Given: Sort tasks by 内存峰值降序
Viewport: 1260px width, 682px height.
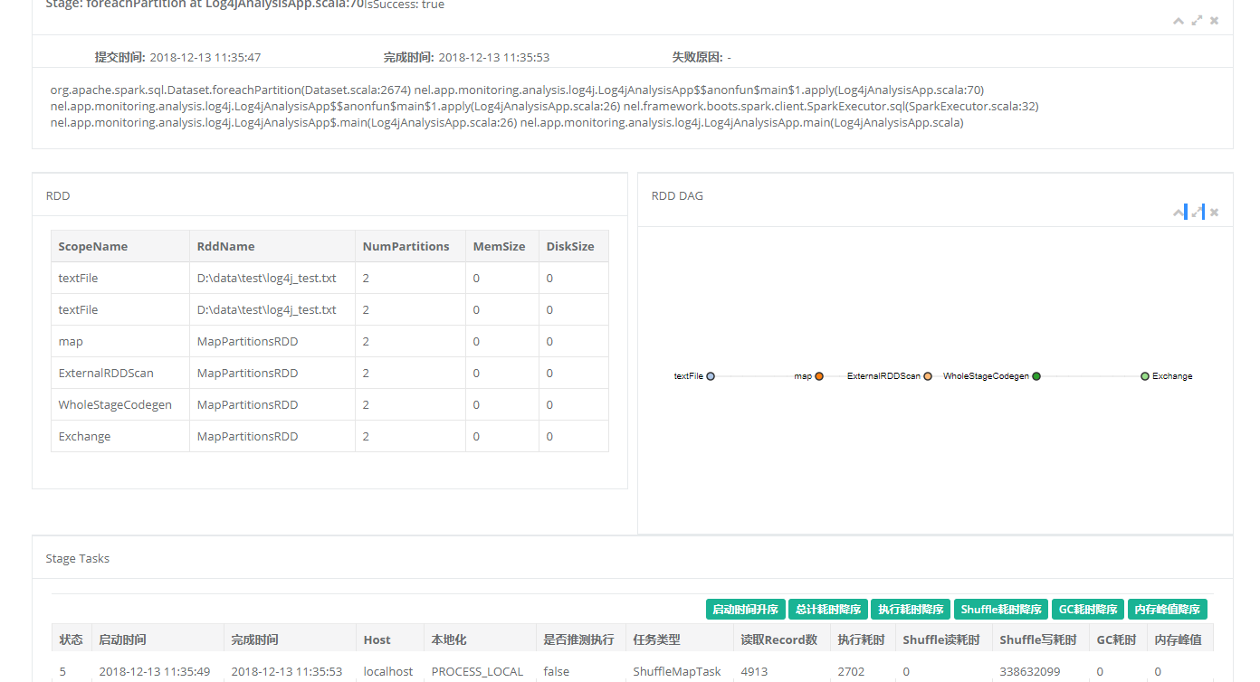Looking at the screenshot, I should tap(1168, 610).
